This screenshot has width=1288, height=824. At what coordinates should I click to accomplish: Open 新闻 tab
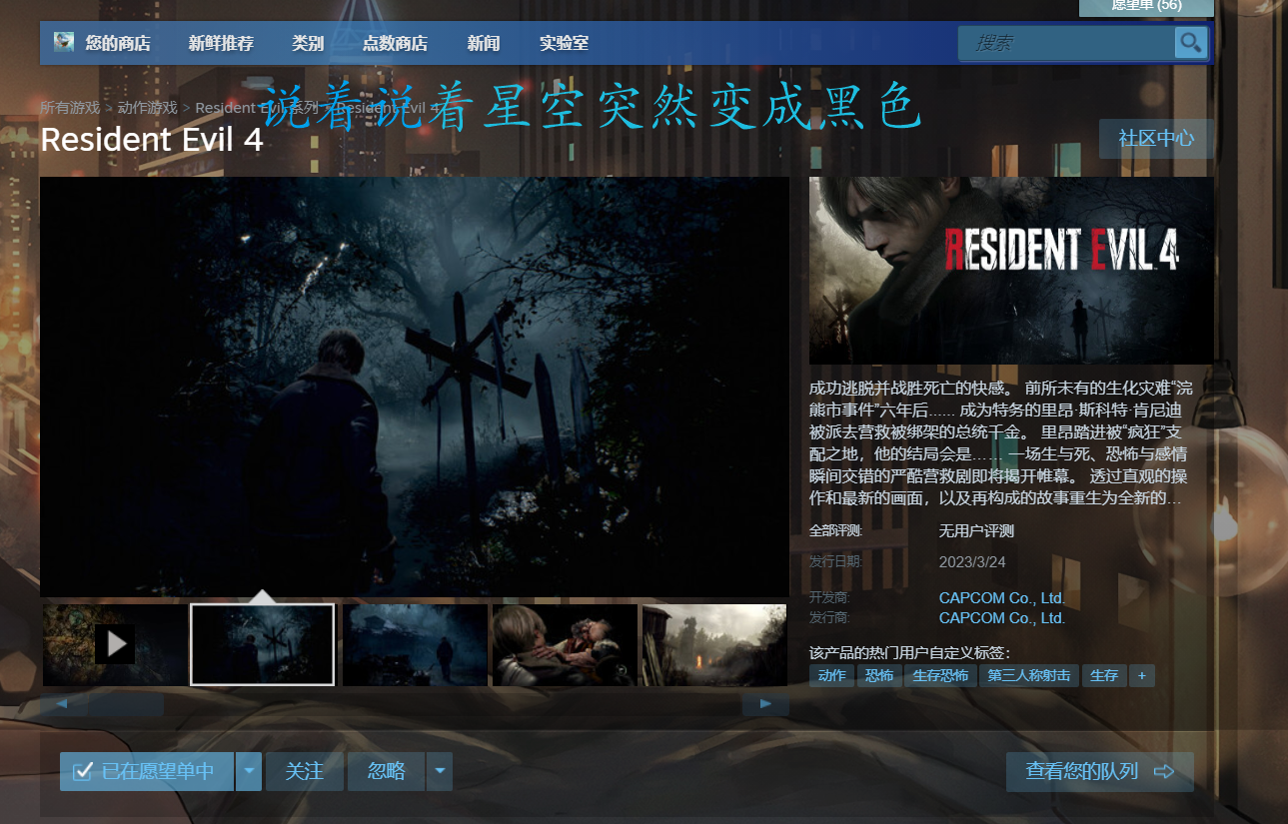(484, 43)
